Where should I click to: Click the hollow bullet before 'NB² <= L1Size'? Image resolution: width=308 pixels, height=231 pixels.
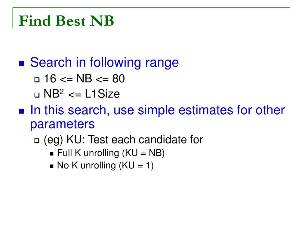click(37, 95)
